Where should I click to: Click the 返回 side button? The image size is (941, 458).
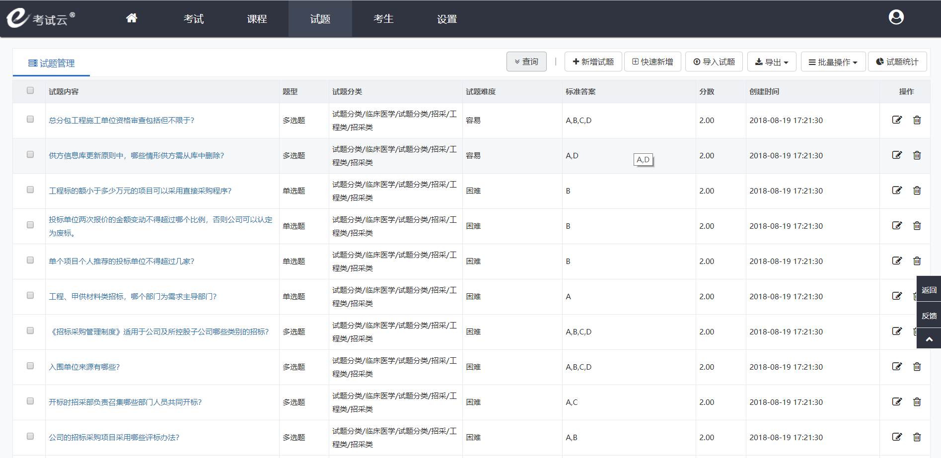[x=929, y=290]
